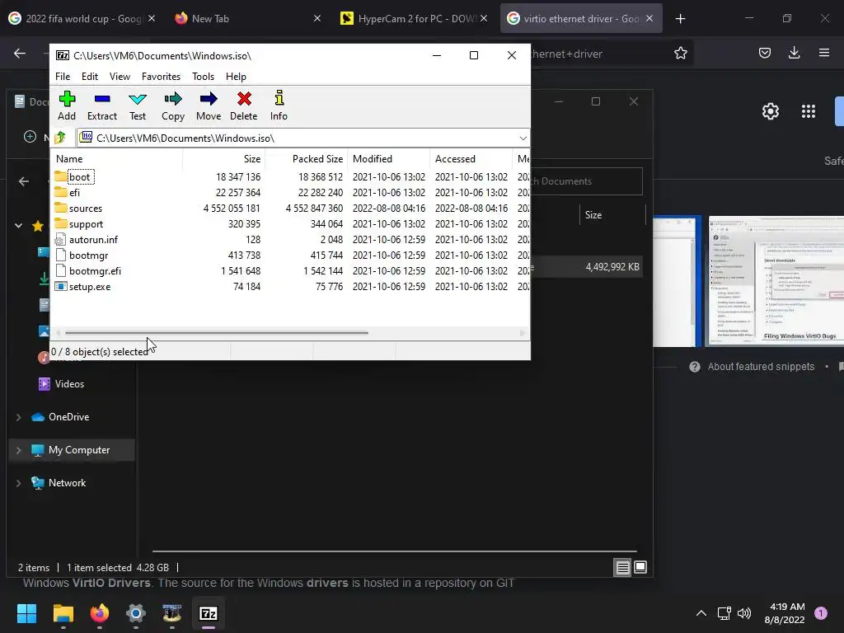
Task: Expand the 7-Zip address path dropdown
Action: coord(523,138)
